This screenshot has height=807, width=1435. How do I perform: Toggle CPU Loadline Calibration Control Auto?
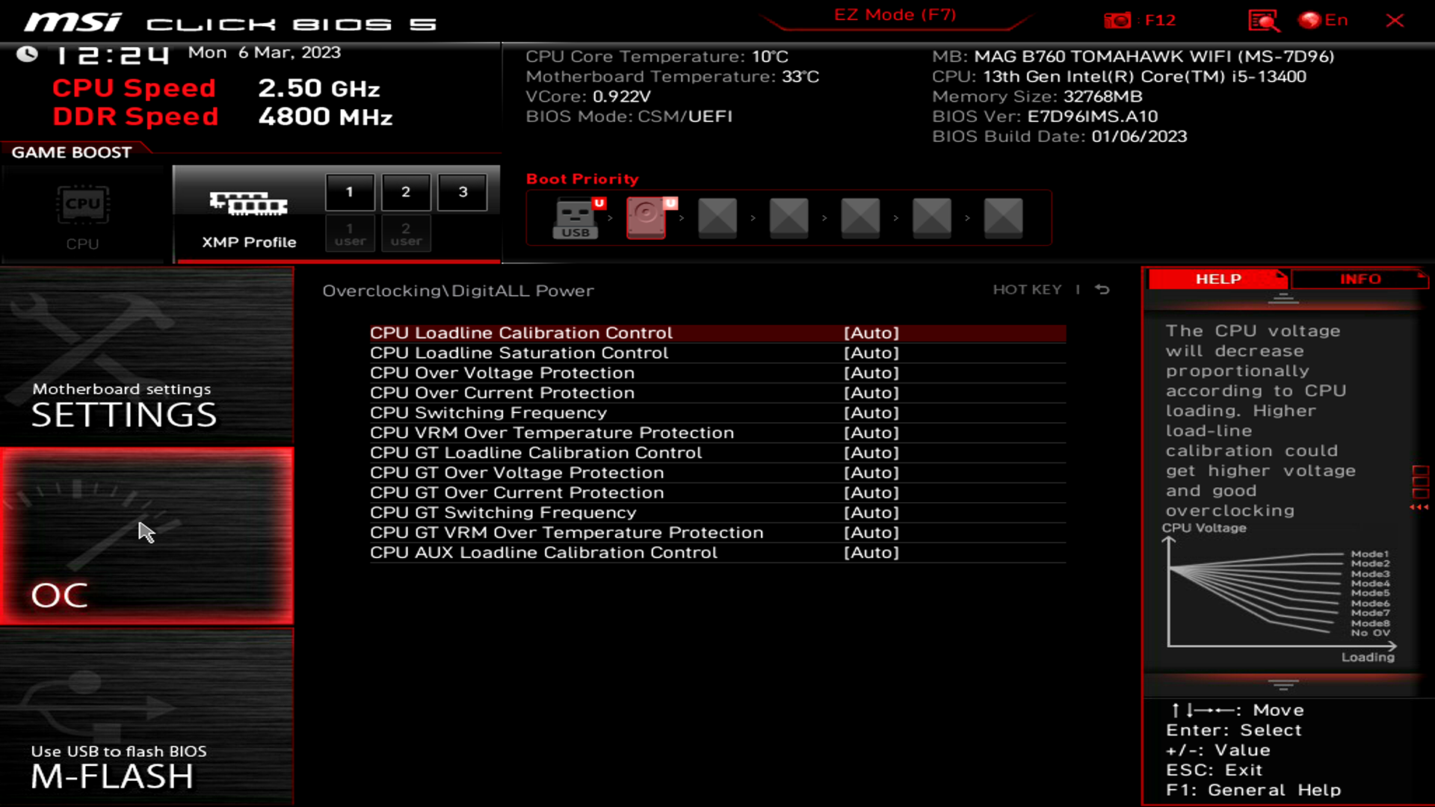tap(870, 332)
